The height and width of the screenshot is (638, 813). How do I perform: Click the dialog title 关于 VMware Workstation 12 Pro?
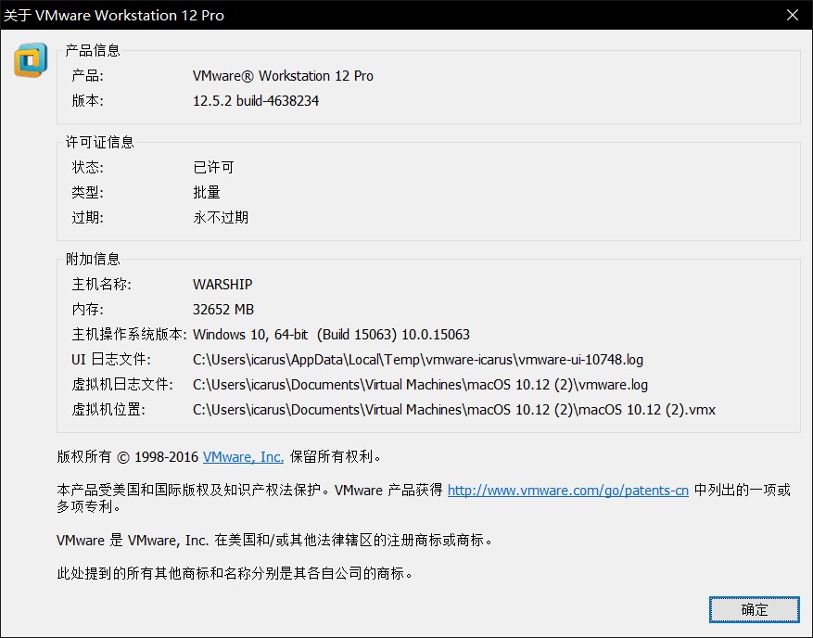[x=114, y=15]
